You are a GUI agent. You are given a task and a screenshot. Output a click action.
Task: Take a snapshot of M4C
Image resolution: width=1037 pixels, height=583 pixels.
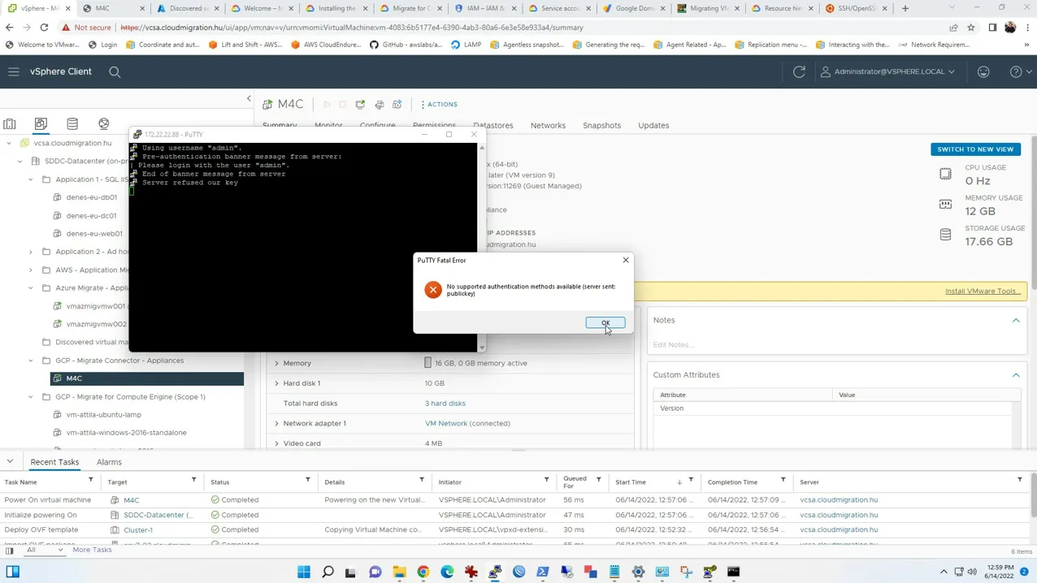click(397, 105)
